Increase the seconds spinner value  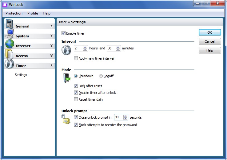pyautogui.click(x=125, y=116)
